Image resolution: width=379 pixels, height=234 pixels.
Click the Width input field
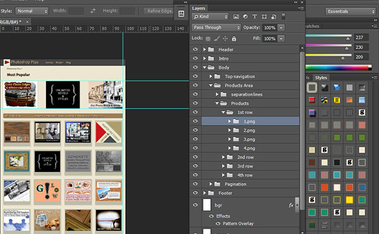(x=76, y=11)
